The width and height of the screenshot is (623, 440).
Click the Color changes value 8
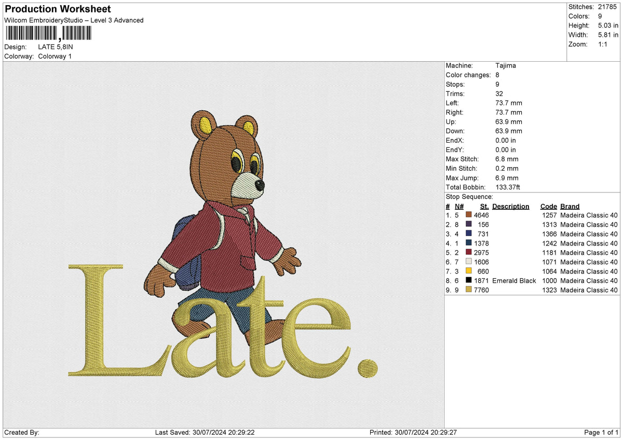498,75
